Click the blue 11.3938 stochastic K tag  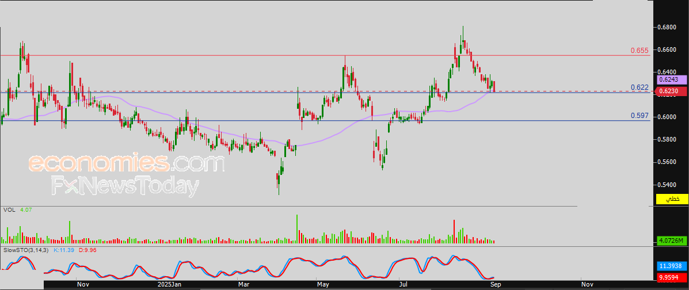tap(672, 266)
